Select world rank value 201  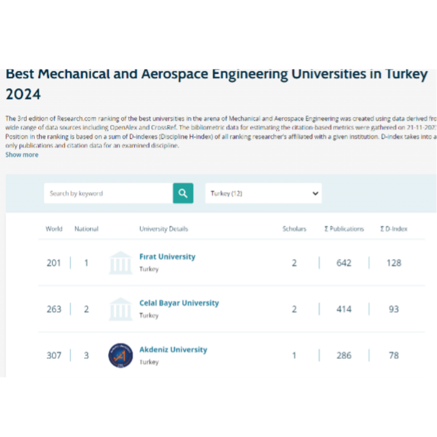(54, 263)
